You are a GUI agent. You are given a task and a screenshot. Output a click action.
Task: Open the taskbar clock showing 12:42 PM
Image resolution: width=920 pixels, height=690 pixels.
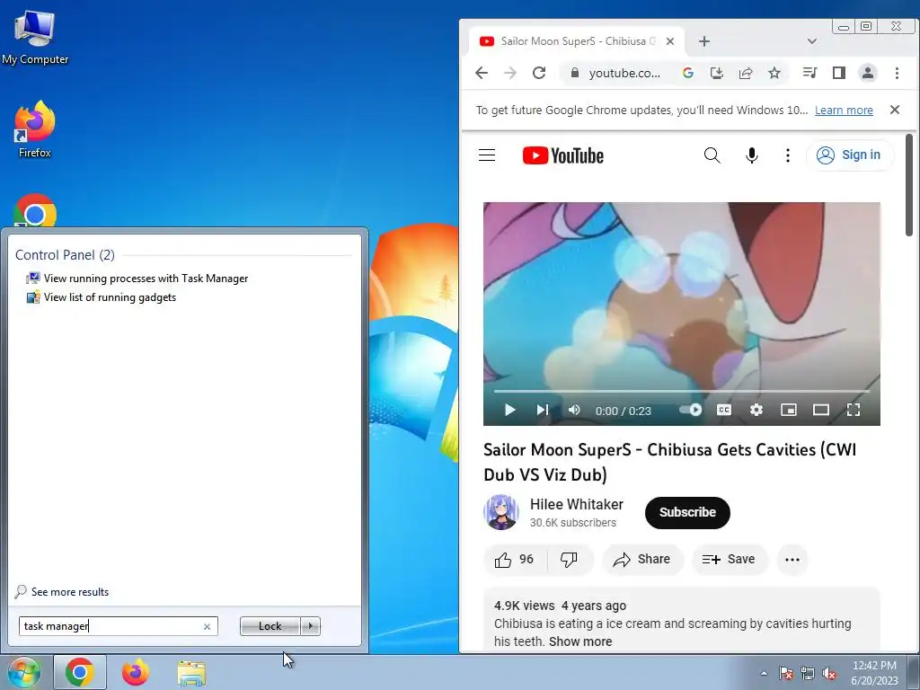[x=874, y=672]
